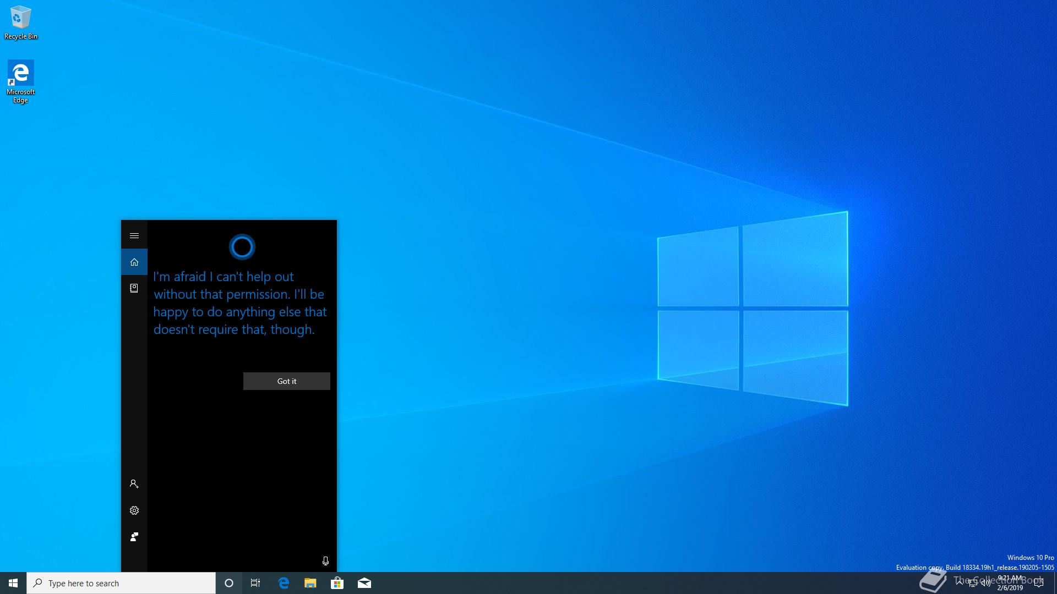
Task: Open Mail app from taskbar
Action: (364, 583)
